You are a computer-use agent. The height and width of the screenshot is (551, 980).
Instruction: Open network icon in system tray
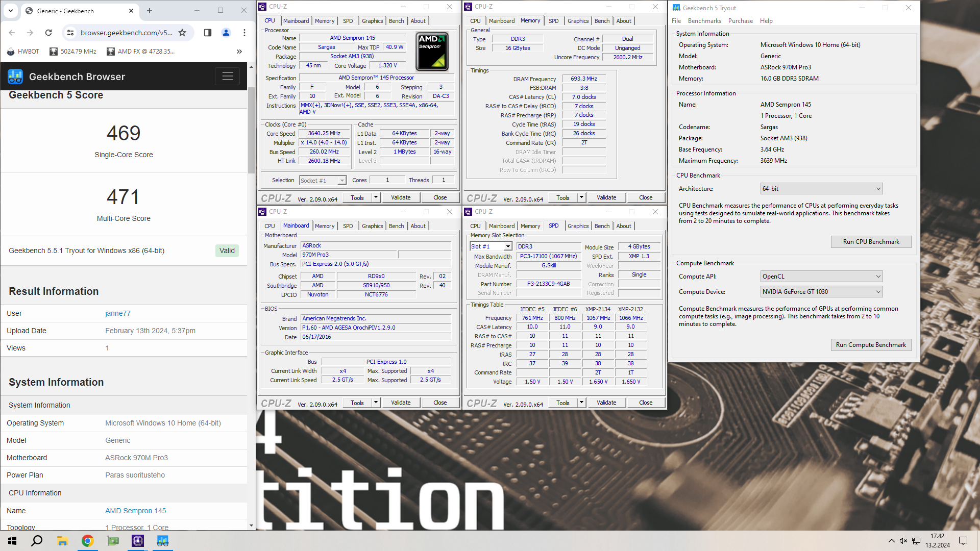tap(916, 541)
